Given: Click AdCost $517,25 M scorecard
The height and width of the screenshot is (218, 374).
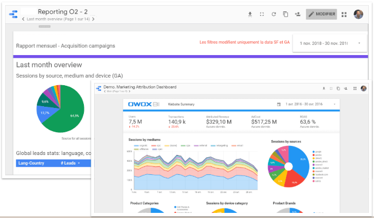Looking at the screenshot, I should click(264, 121).
